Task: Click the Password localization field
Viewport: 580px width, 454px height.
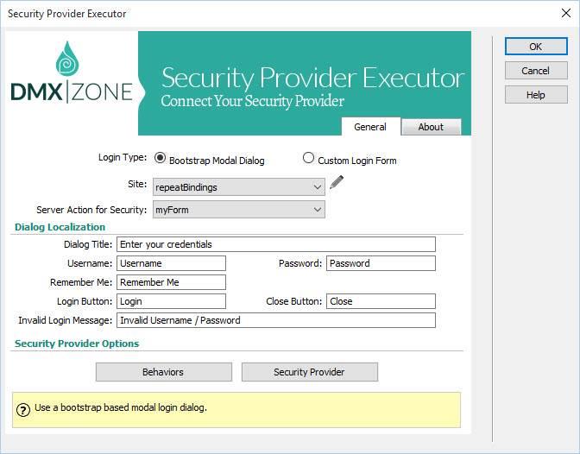Action: 381,263
